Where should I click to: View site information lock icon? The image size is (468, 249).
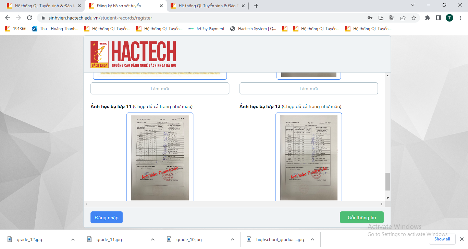pos(43,18)
